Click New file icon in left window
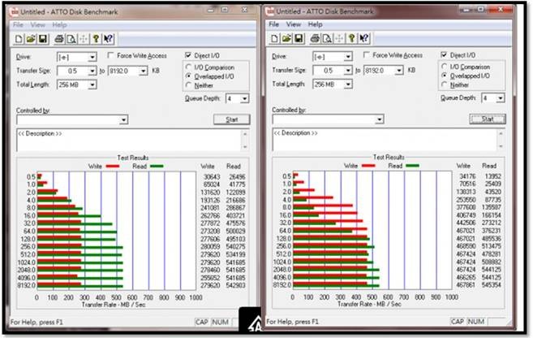The image size is (533, 338). coord(19,39)
